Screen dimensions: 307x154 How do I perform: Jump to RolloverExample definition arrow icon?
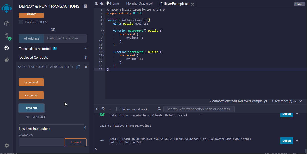tap(266, 101)
